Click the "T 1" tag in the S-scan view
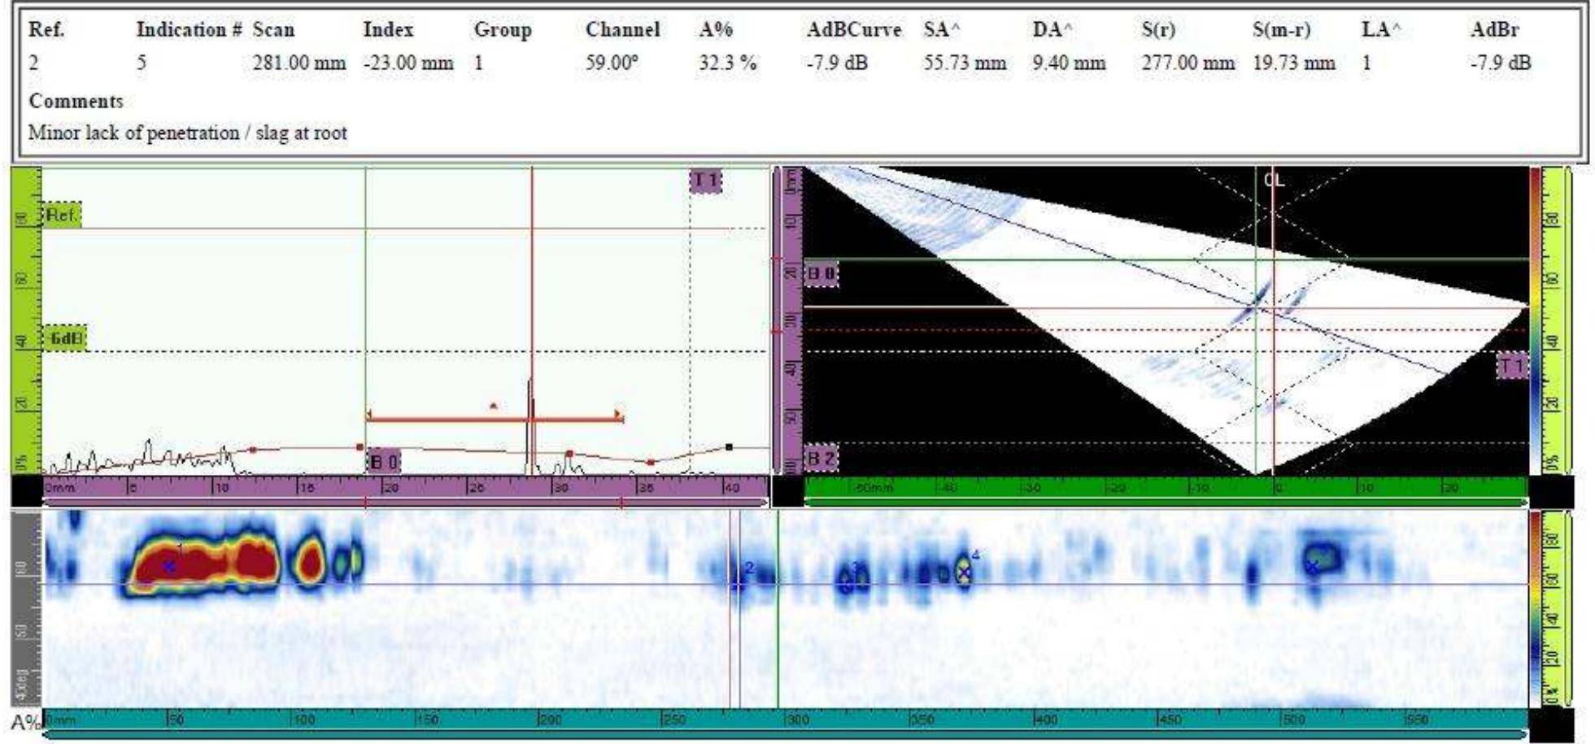1595x744 pixels. [1512, 366]
